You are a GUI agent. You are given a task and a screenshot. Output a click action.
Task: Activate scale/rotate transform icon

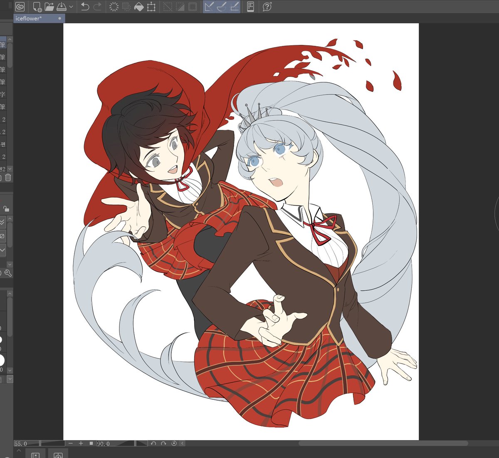(151, 7)
